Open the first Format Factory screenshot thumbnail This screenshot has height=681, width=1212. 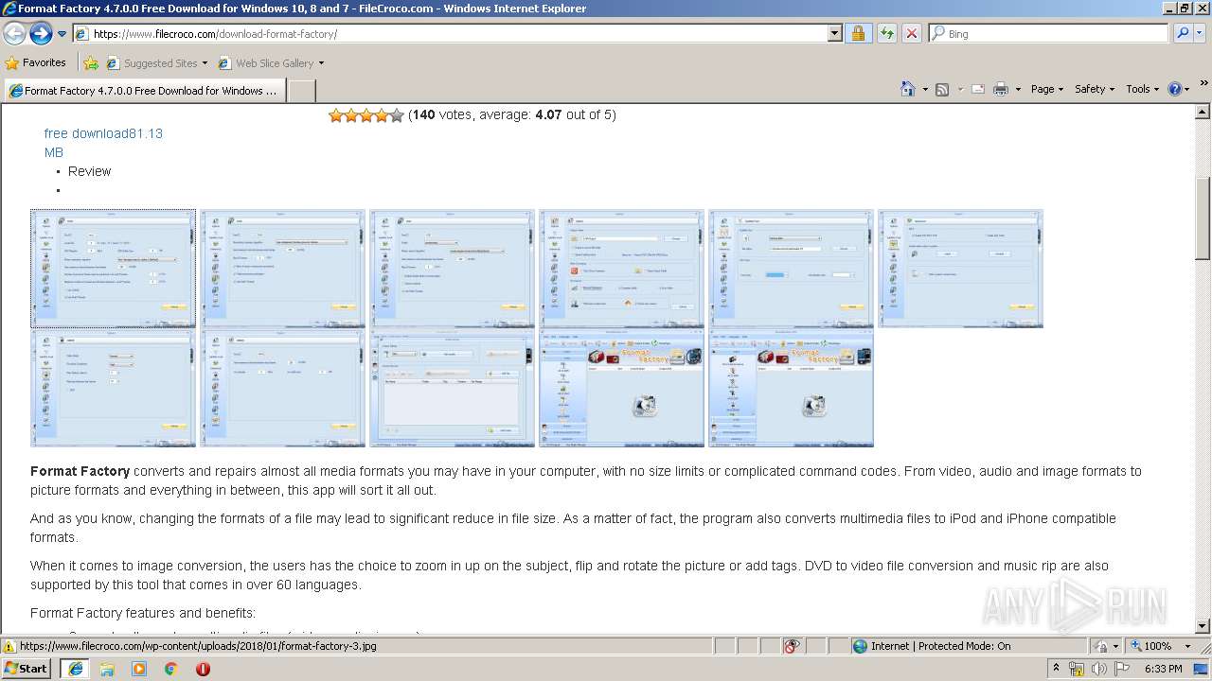click(114, 269)
